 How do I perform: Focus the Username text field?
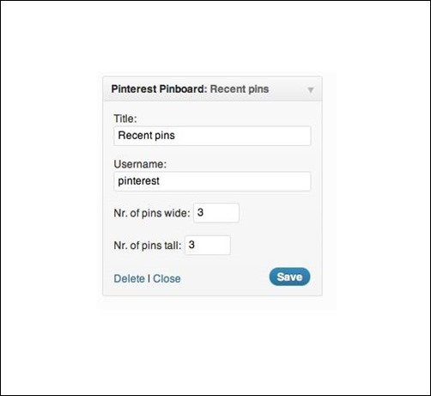coord(212,181)
